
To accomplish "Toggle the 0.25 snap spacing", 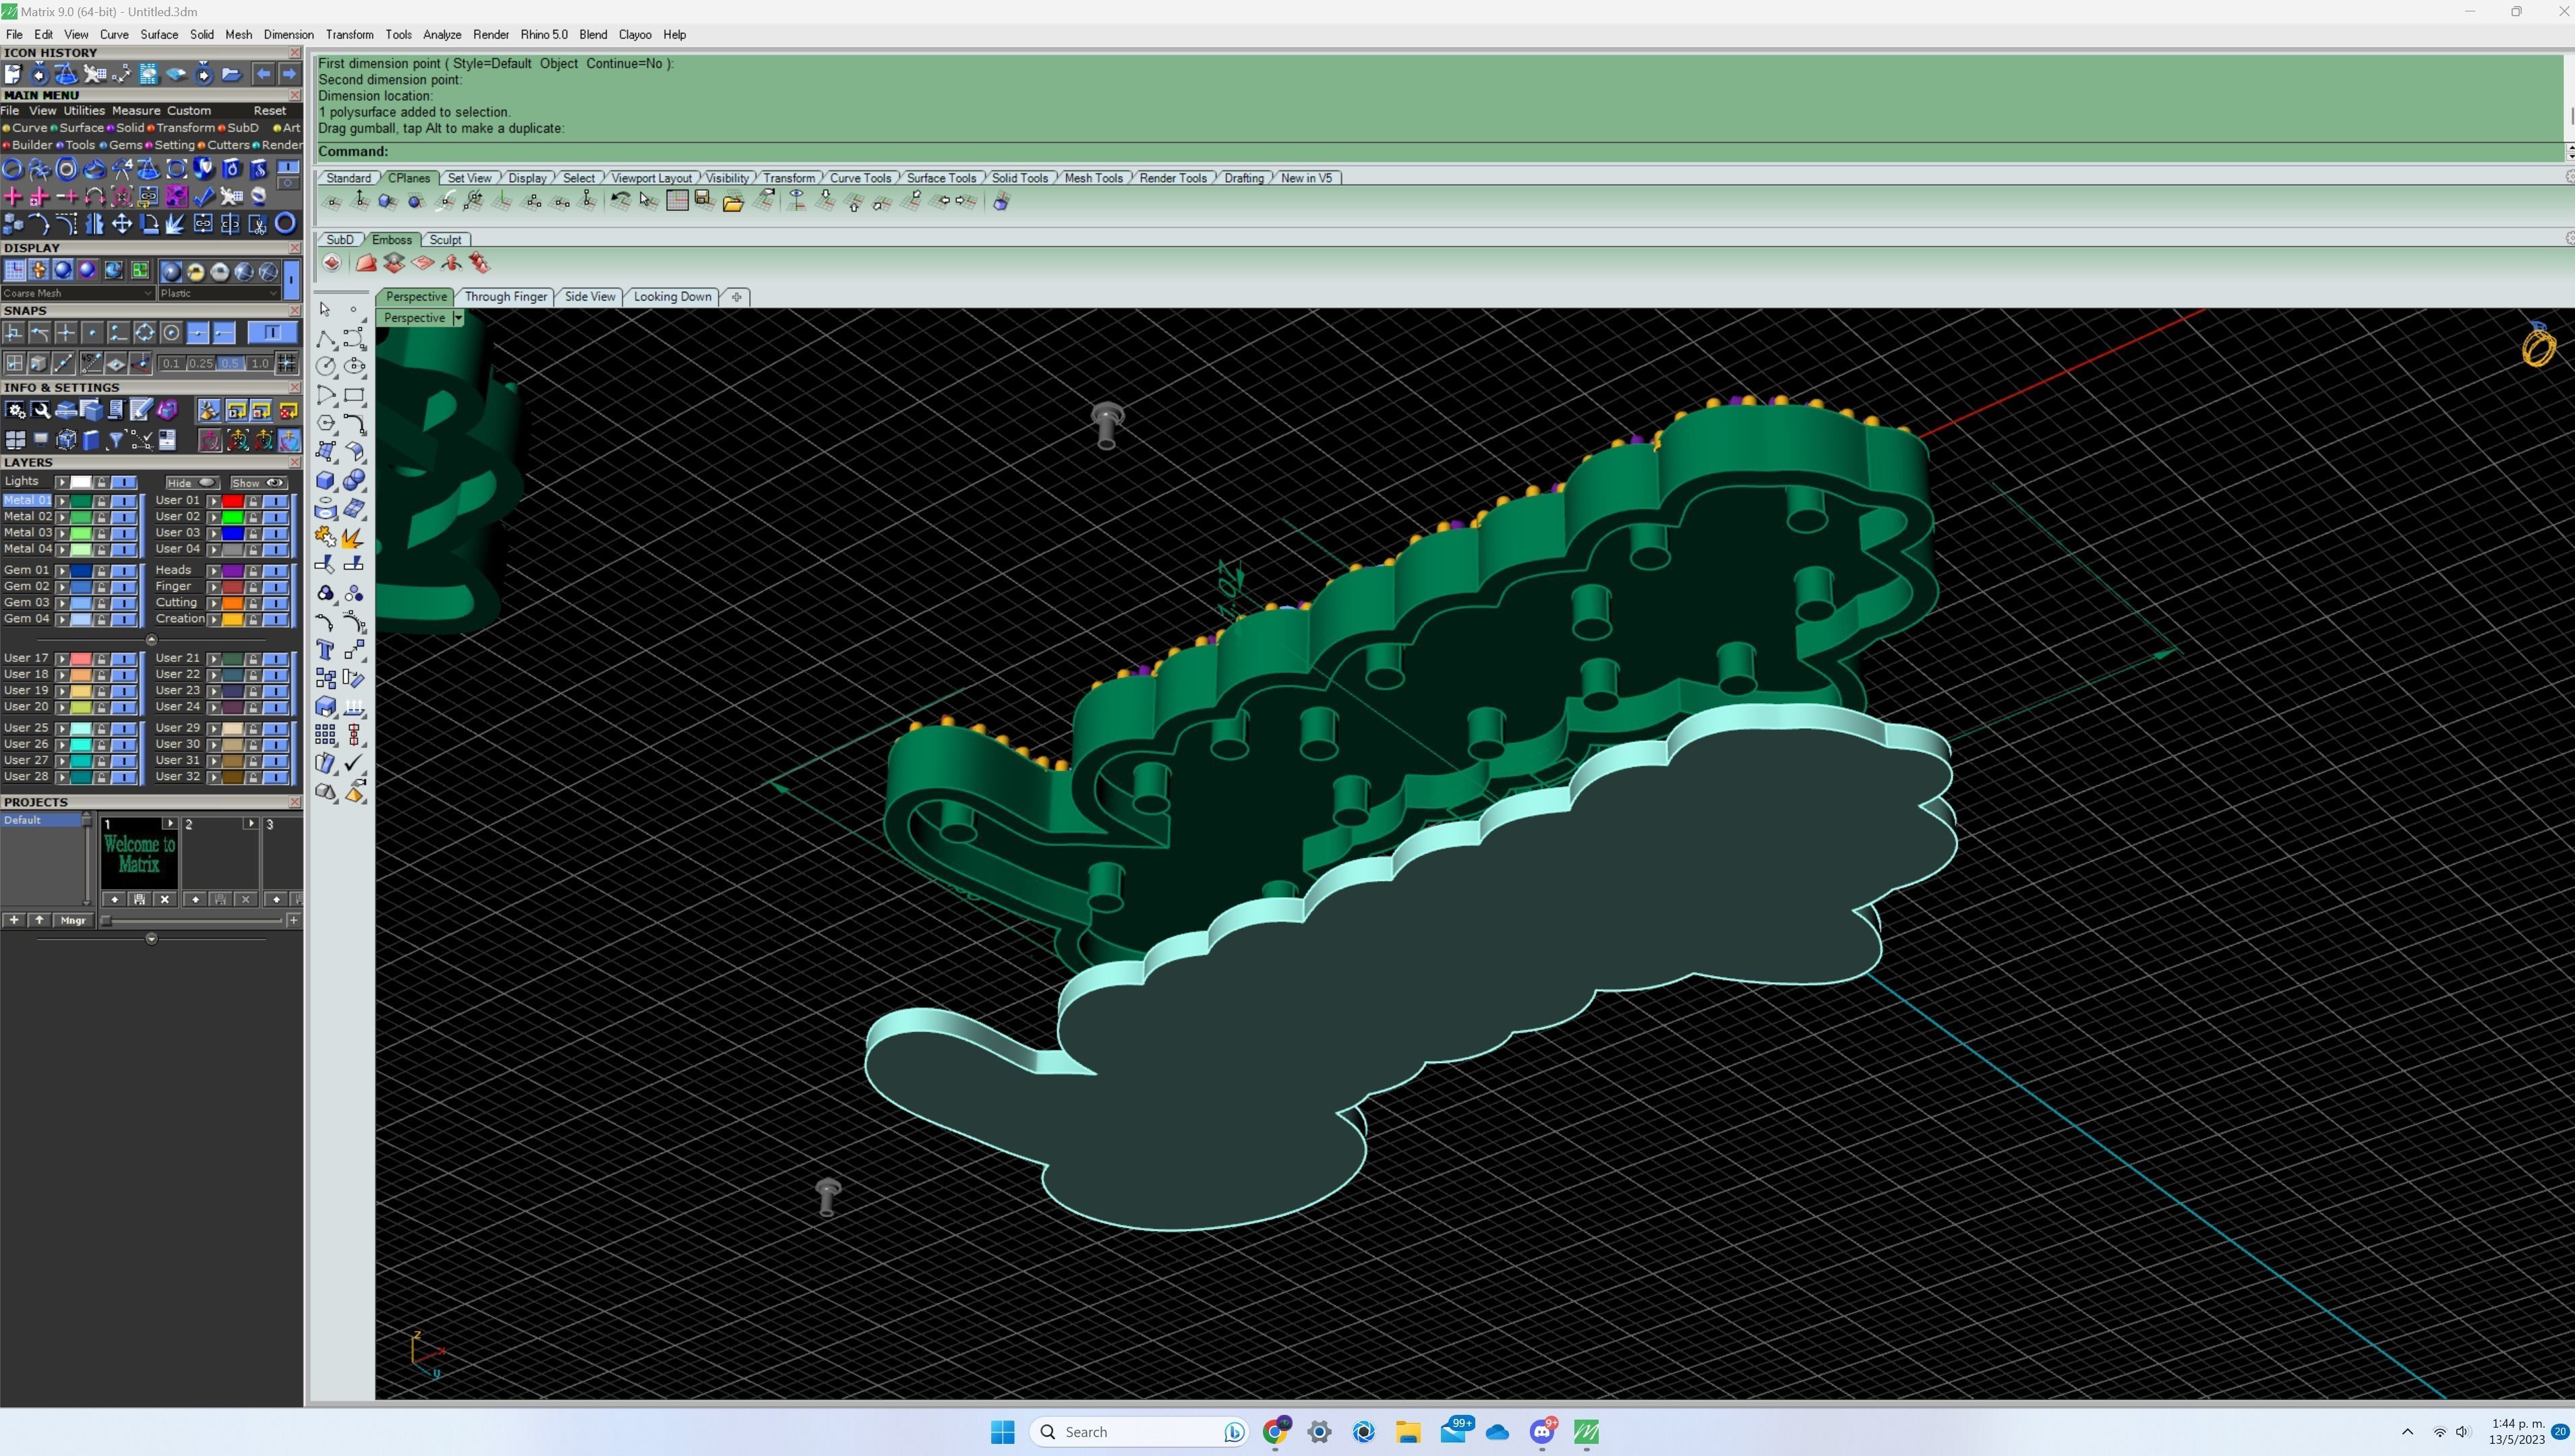I will click(x=201, y=364).
